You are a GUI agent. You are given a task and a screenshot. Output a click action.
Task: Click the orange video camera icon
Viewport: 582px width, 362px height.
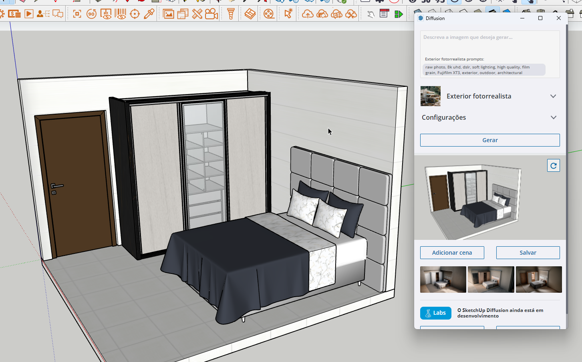[x=211, y=14]
